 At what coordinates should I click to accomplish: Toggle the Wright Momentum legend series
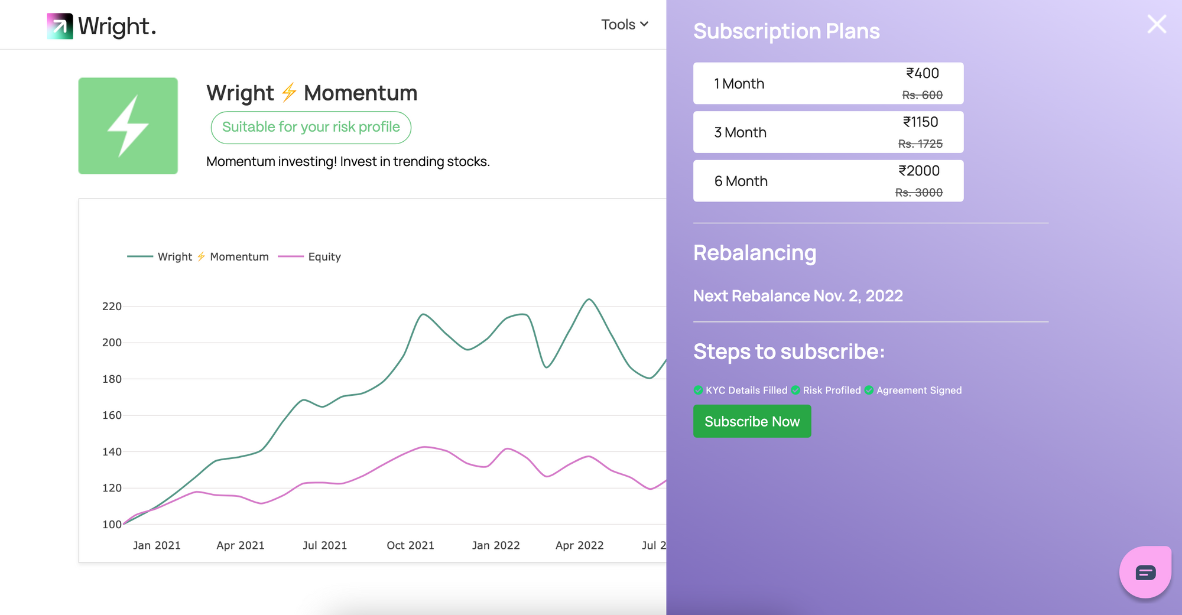tap(198, 256)
